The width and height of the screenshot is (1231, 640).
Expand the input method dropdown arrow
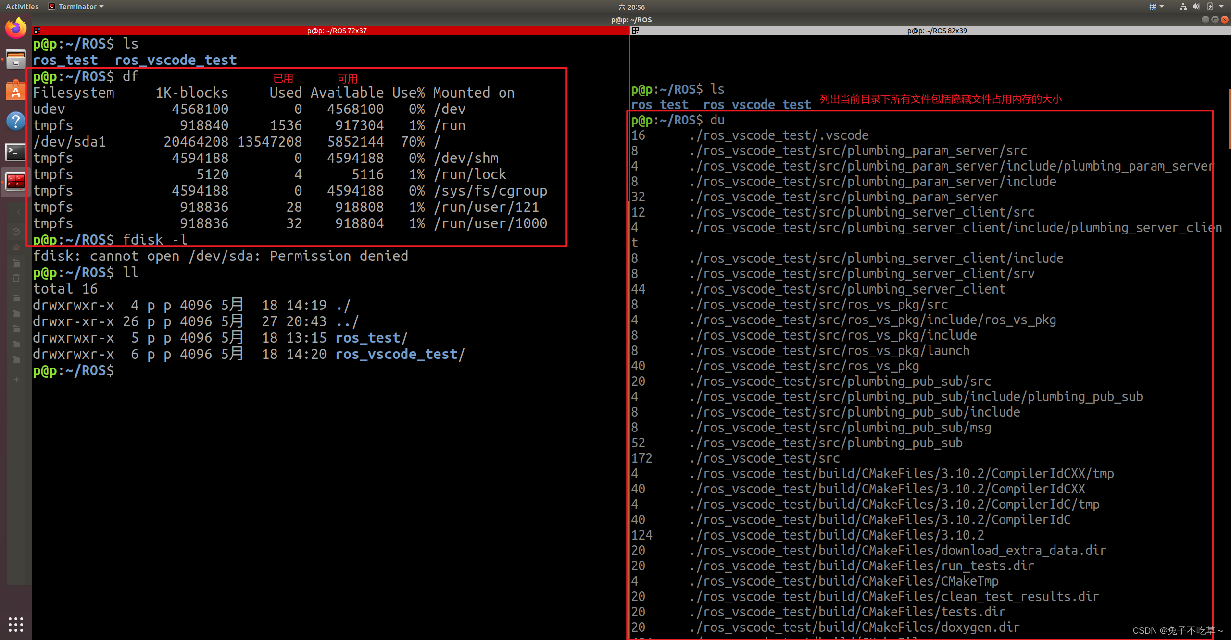coord(1162,7)
